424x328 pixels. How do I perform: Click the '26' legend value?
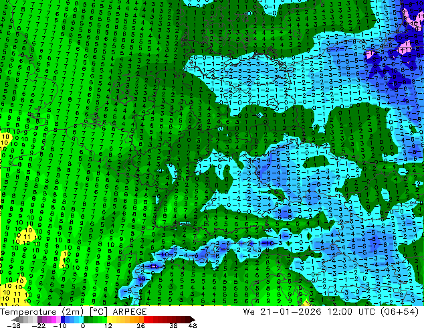pos(140,325)
